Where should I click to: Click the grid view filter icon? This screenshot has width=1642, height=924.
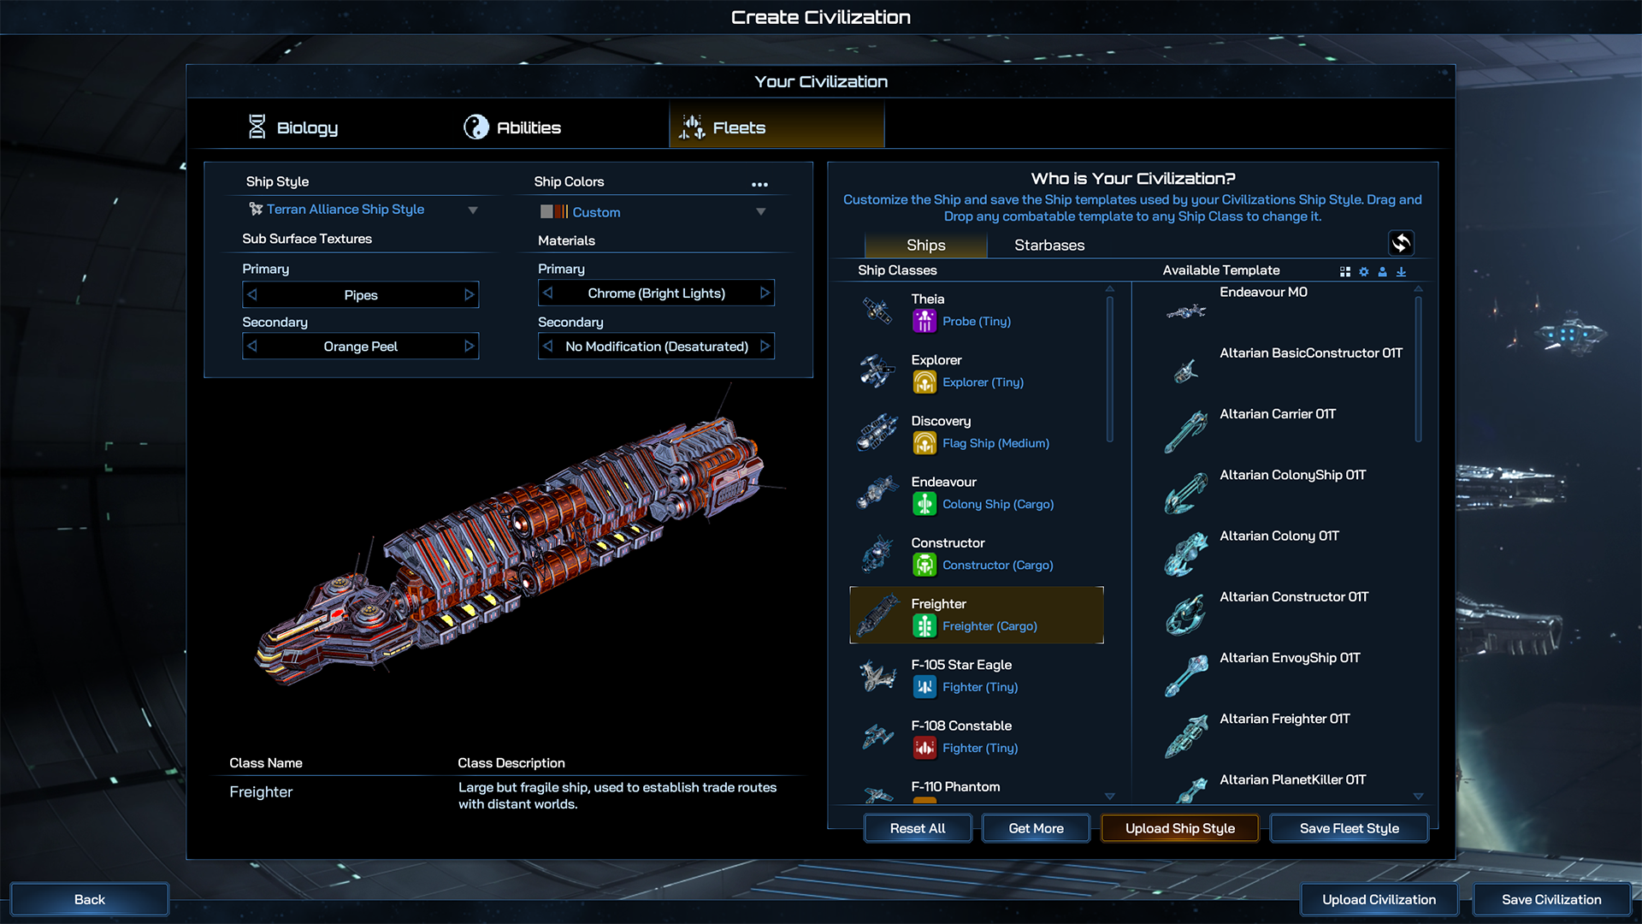tap(1345, 271)
